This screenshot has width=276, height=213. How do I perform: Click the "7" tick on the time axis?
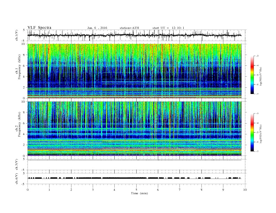180,190
